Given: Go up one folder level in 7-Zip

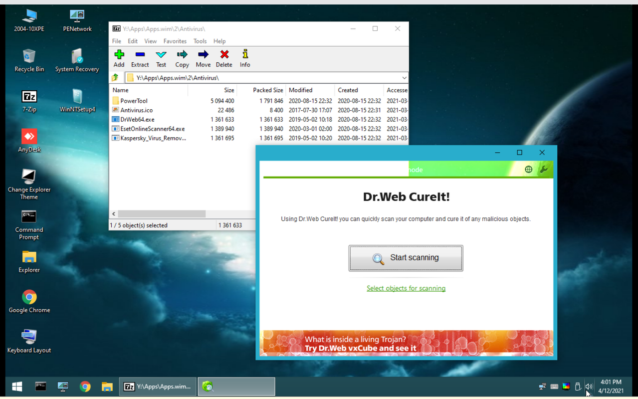Looking at the screenshot, I should pyautogui.click(x=115, y=78).
